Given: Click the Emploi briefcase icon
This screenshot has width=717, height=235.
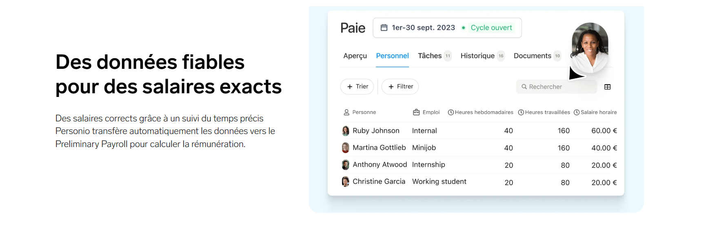Looking at the screenshot, I should coord(416,112).
